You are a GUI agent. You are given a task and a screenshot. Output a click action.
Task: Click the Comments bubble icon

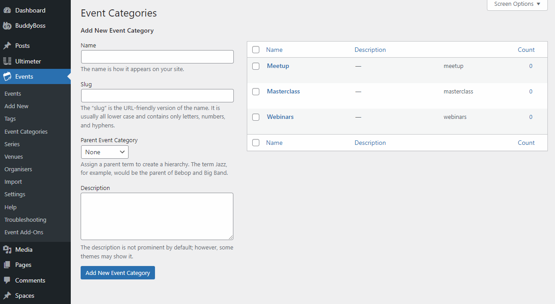[x=9, y=280]
